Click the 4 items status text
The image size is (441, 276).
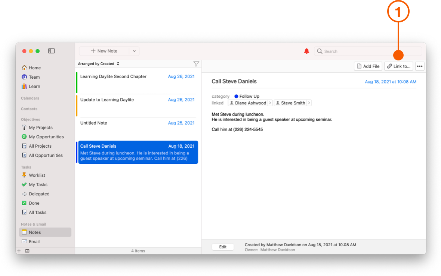click(x=138, y=251)
